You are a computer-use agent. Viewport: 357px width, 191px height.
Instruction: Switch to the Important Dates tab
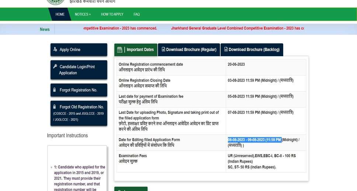point(136,50)
